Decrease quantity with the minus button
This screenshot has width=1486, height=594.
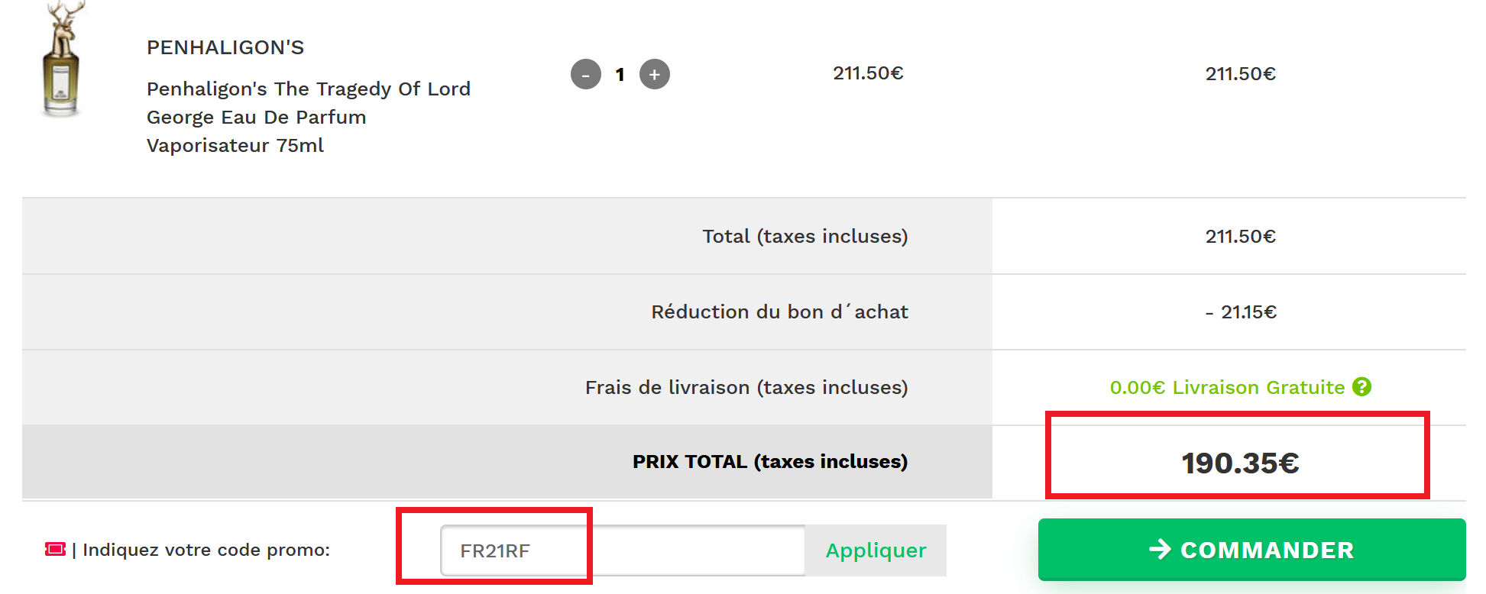[586, 75]
